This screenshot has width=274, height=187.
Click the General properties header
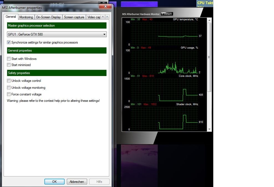(x=57, y=50)
